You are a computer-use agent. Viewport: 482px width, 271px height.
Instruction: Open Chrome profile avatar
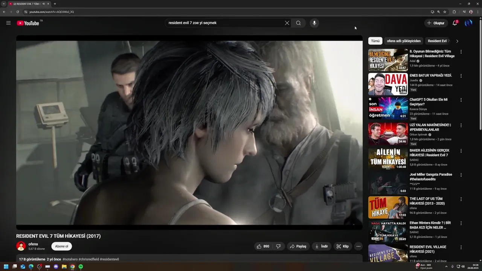pyautogui.click(x=471, y=12)
